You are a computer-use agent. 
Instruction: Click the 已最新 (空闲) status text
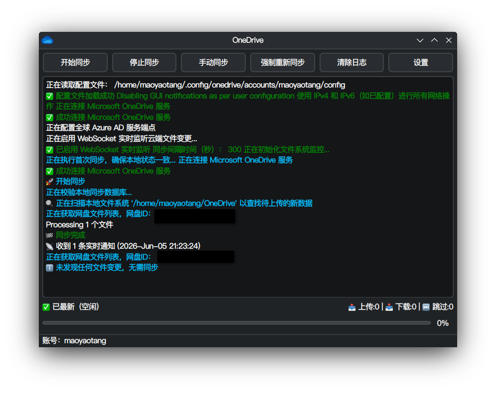pyautogui.click(x=76, y=307)
